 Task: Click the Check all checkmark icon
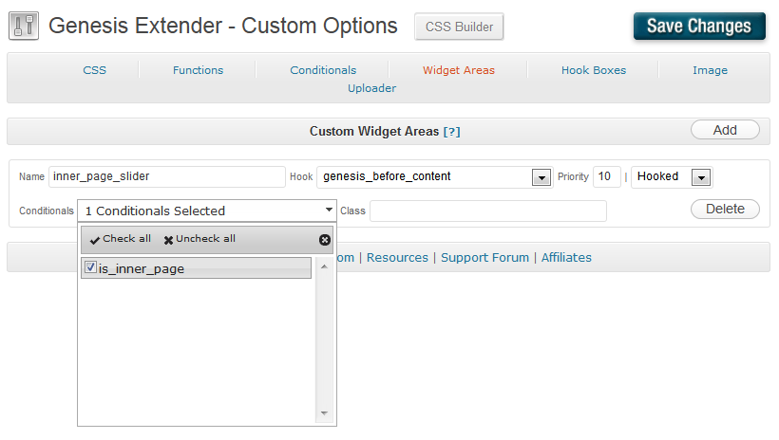pos(95,240)
